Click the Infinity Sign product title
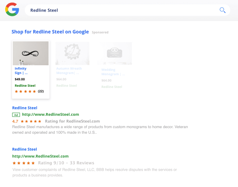 [x=21, y=70]
